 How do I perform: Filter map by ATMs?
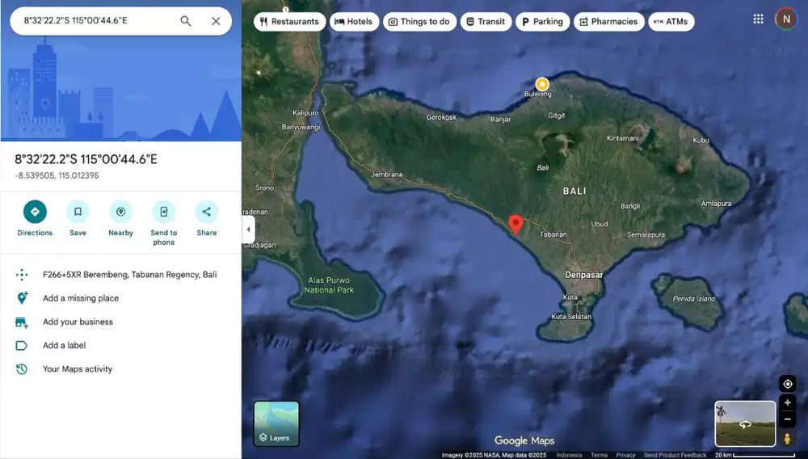tap(671, 22)
